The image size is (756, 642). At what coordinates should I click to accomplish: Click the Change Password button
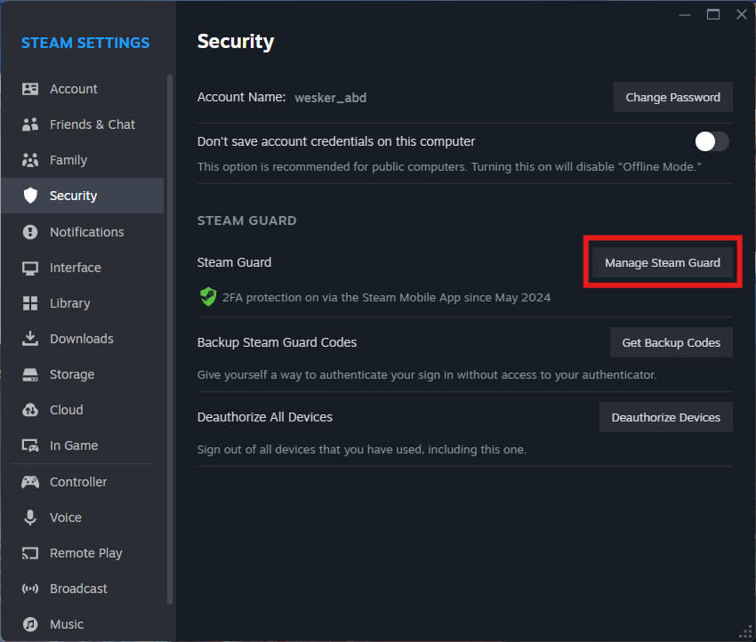pos(672,97)
